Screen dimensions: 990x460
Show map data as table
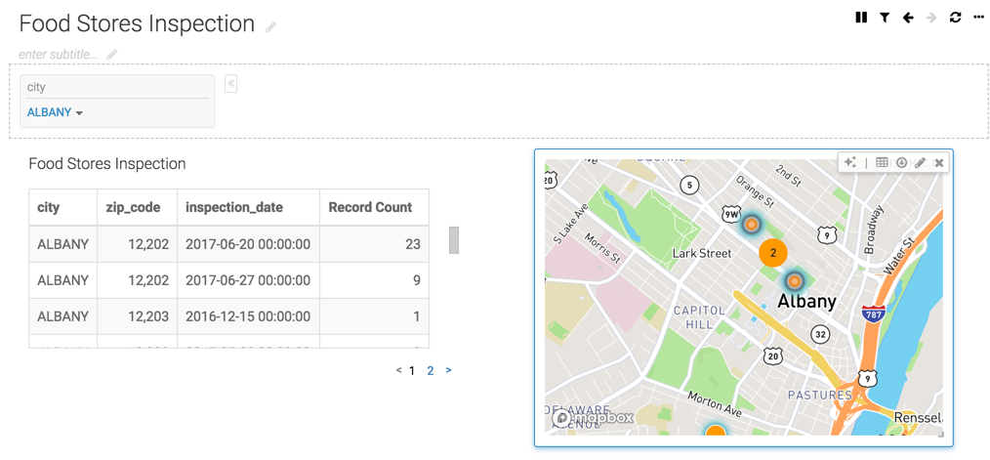882,163
